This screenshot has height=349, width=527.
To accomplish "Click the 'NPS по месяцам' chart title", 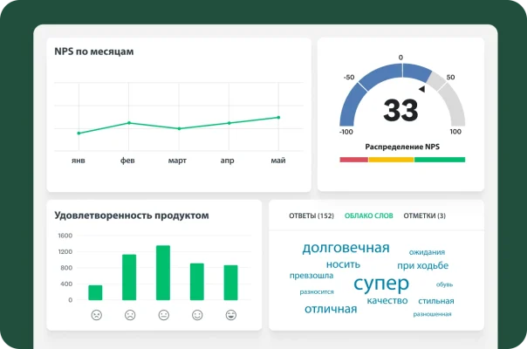I will click(x=93, y=51).
